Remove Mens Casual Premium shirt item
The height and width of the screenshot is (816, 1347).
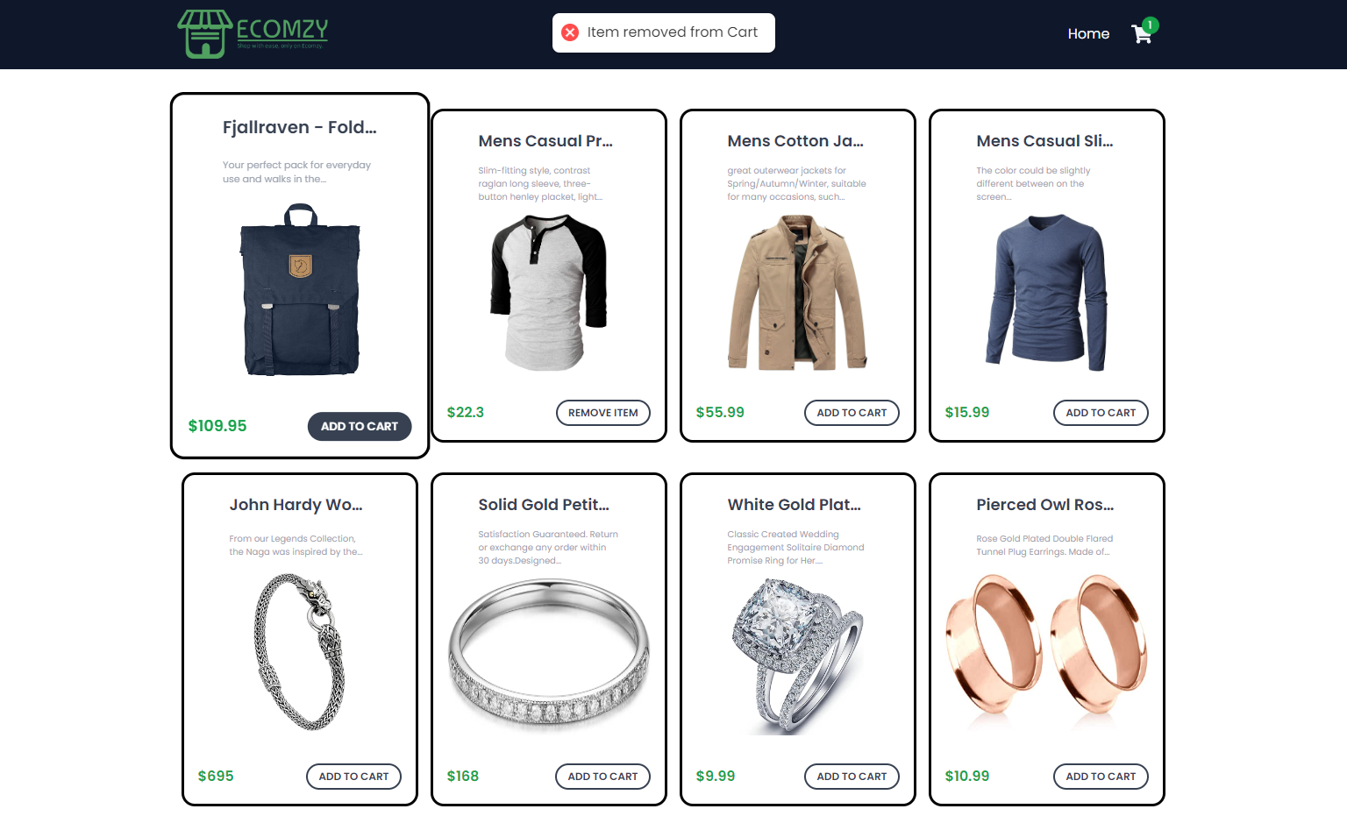click(603, 413)
